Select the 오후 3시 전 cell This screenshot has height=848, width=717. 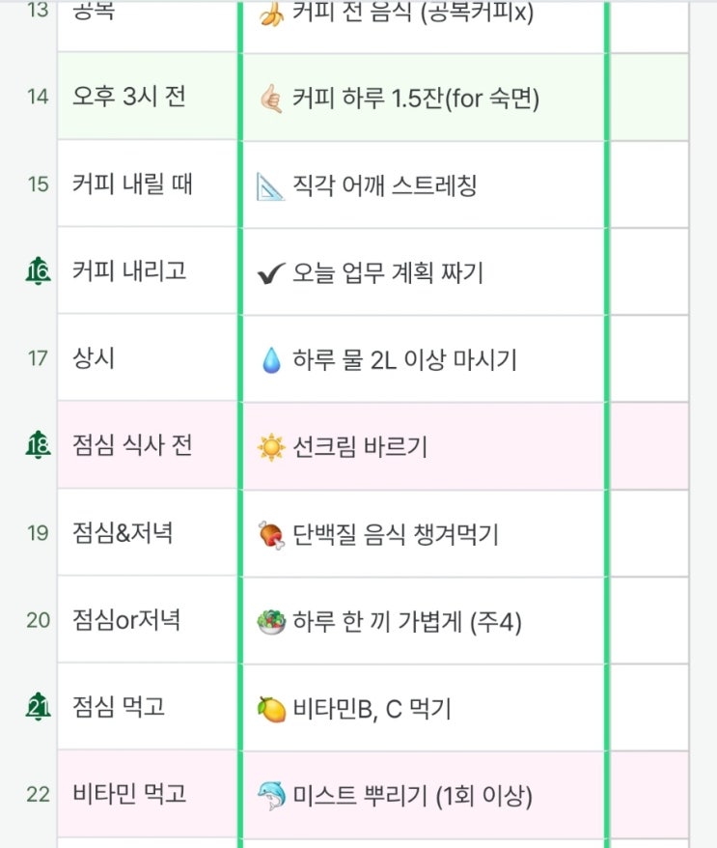(x=148, y=98)
